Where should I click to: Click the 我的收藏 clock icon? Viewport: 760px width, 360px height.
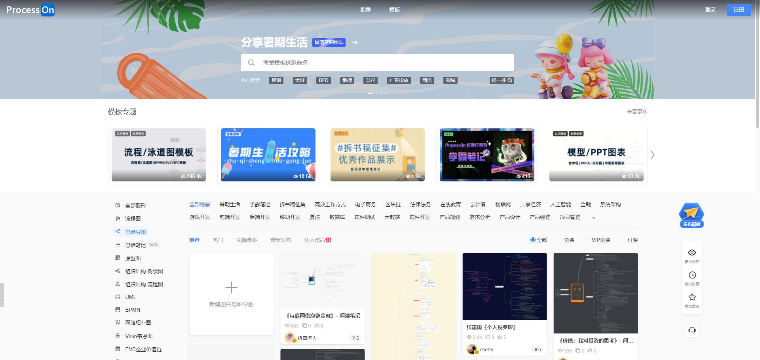tap(692, 274)
